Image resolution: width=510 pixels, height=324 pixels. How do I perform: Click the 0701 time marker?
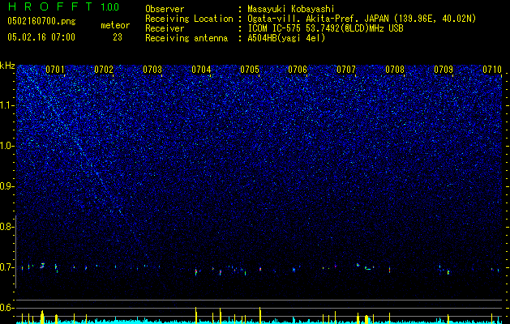[55, 70]
